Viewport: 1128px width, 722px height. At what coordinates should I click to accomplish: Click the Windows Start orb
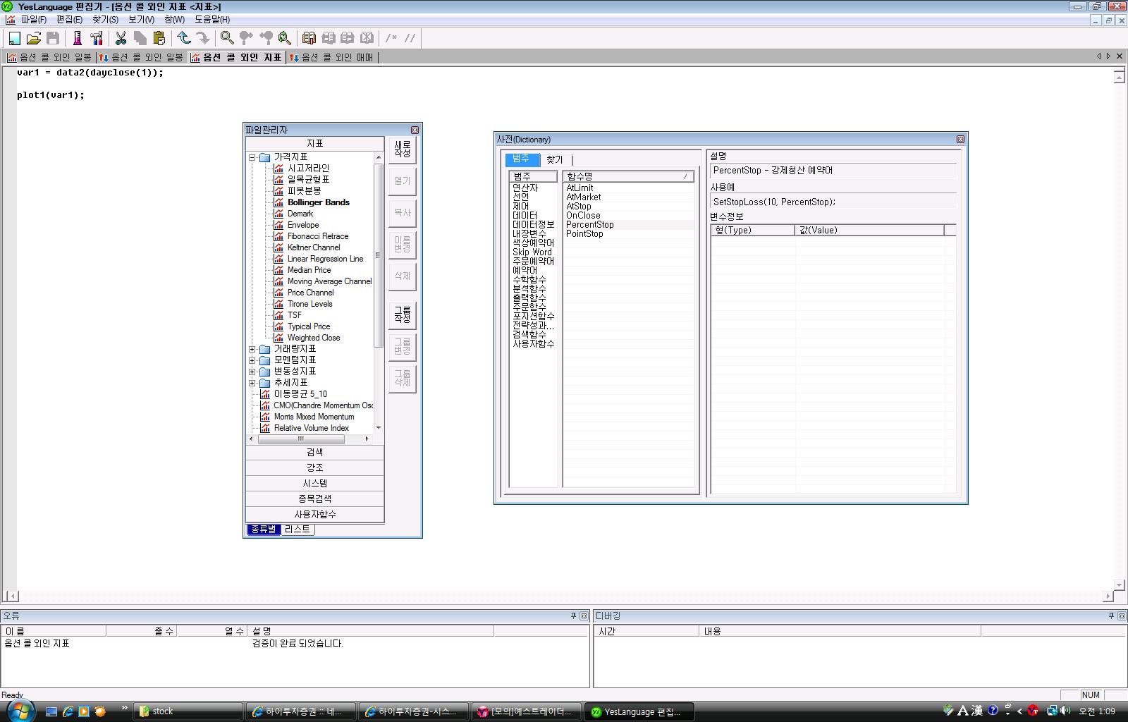[20, 711]
